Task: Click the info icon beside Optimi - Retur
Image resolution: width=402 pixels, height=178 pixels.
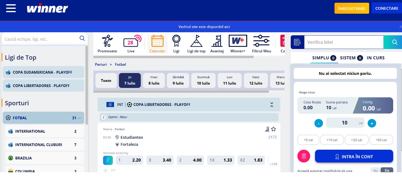Action: [104, 117]
